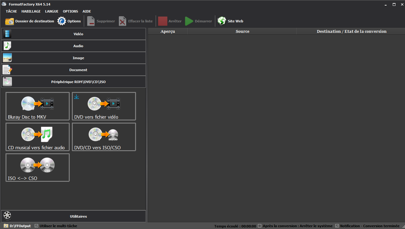Click the Site Web toolbar label

tap(236, 21)
